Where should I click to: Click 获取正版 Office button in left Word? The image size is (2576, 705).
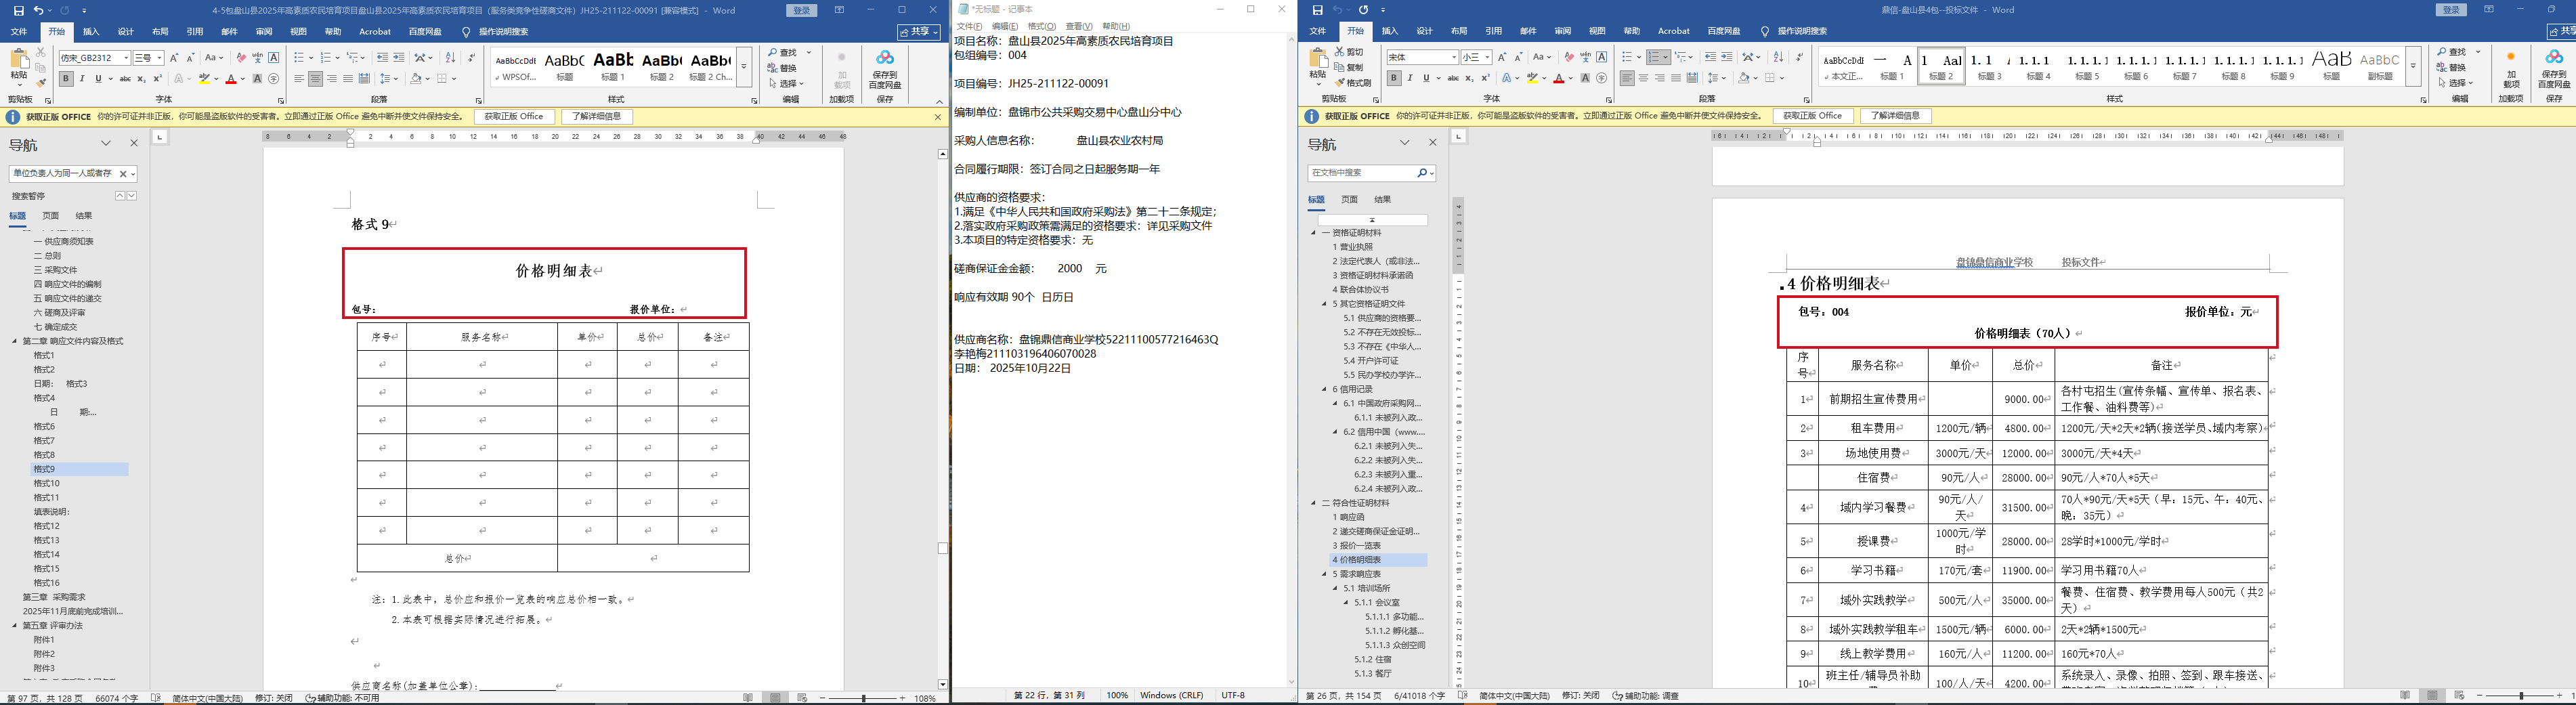tap(515, 117)
